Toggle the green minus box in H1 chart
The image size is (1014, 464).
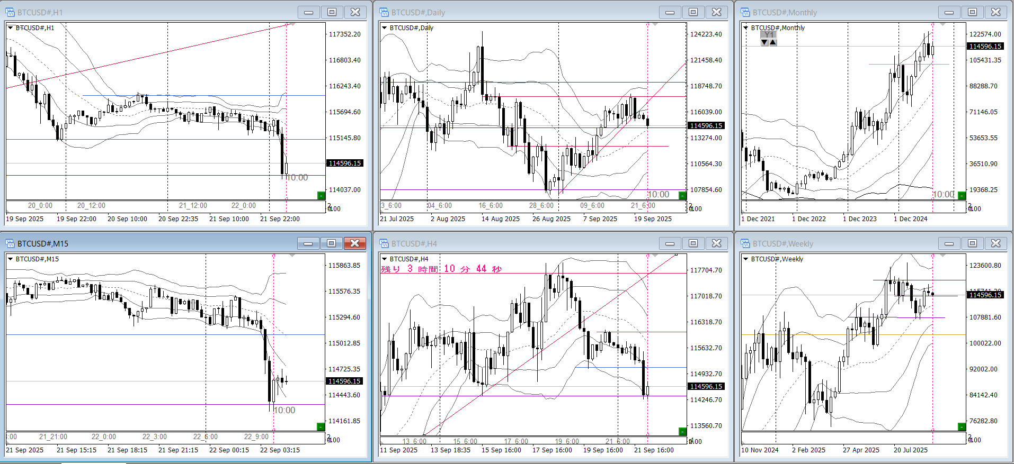(x=321, y=195)
